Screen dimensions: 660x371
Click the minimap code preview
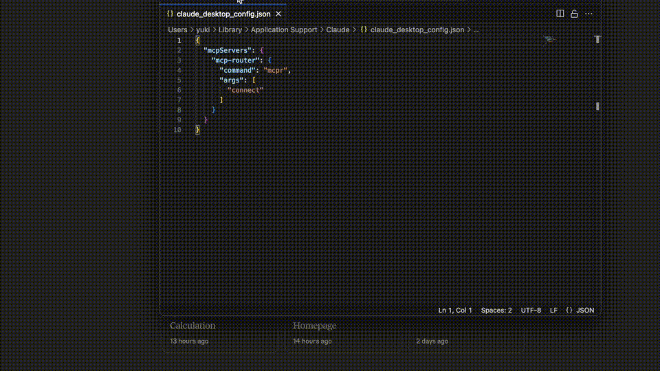(x=549, y=40)
